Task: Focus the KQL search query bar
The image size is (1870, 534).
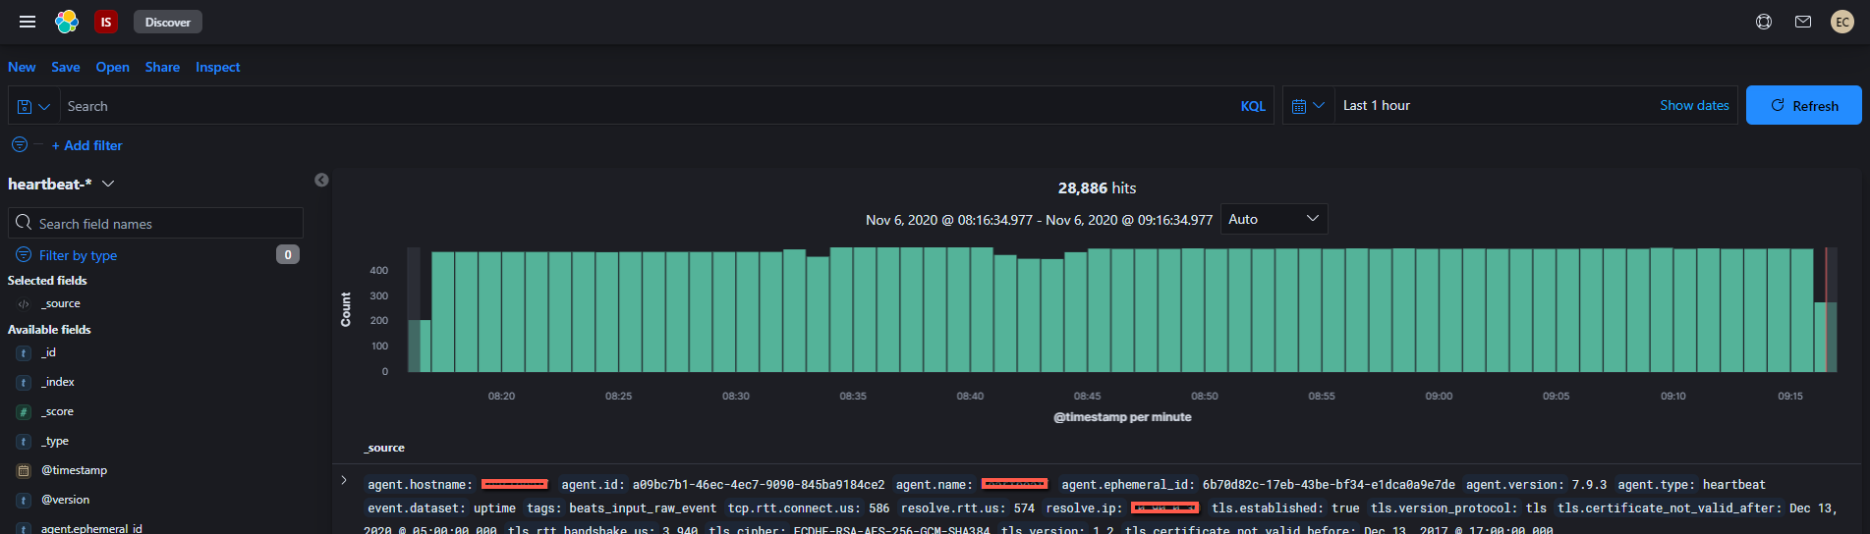Action: coord(649,106)
